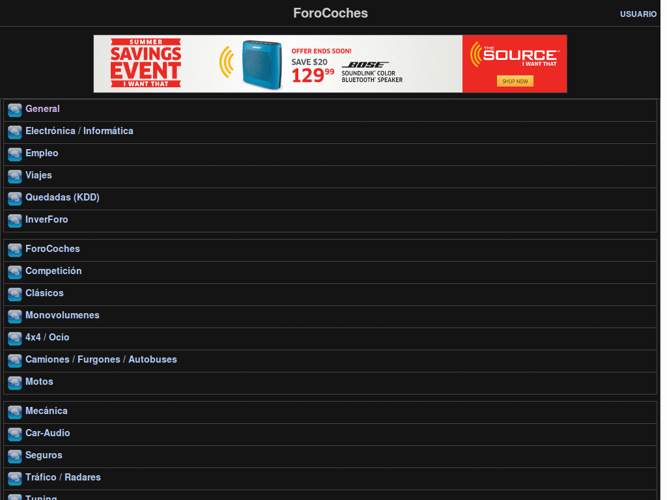Image resolution: width=667 pixels, height=500 pixels.
Task: Open the General forum
Action: pyautogui.click(x=42, y=109)
